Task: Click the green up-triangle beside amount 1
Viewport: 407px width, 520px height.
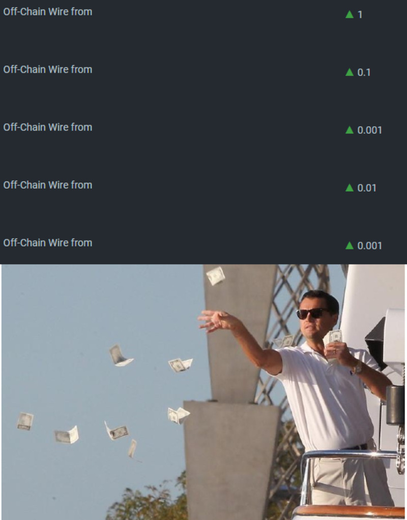Action: coord(349,14)
